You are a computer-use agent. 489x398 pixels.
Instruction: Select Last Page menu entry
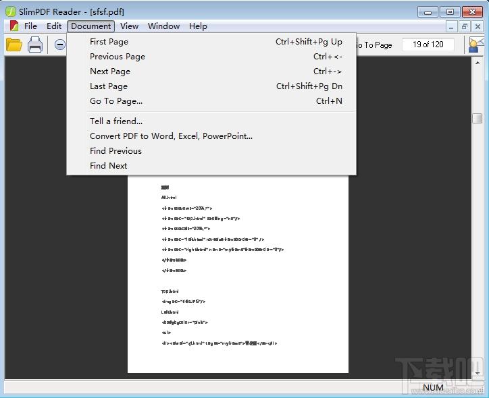pyautogui.click(x=211, y=86)
